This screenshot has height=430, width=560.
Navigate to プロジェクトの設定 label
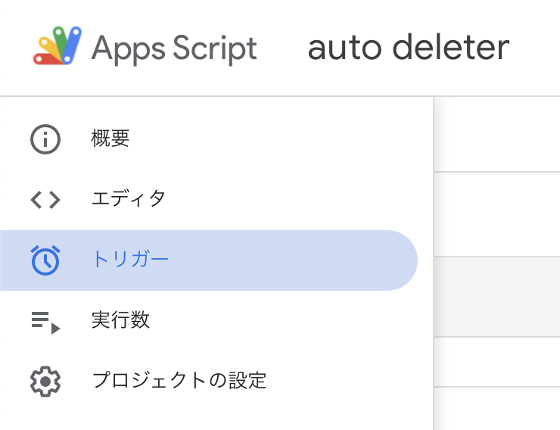click(x=179, y=380)
